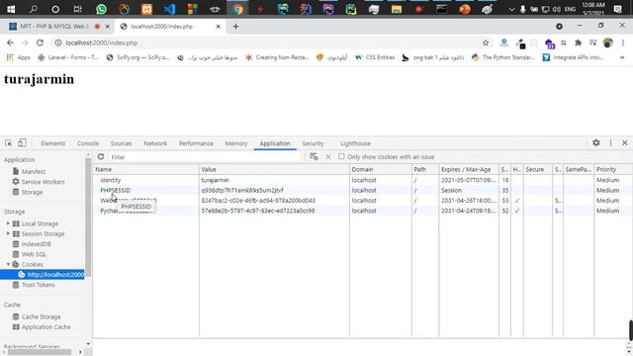Image resolution: width=633 pixels, height=356 pixels.
Task: Select the identity cookie row
Action: (363, 180)
